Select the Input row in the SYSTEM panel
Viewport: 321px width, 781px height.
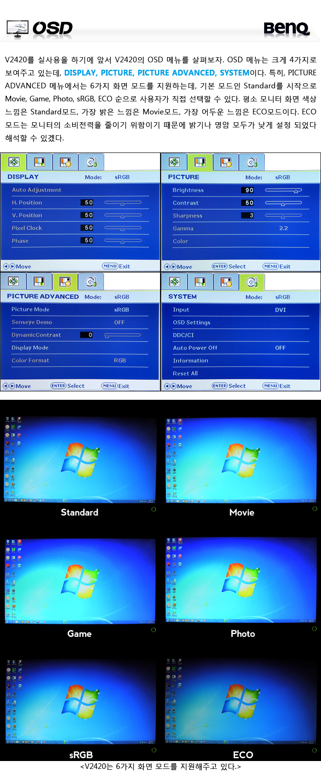241,310
